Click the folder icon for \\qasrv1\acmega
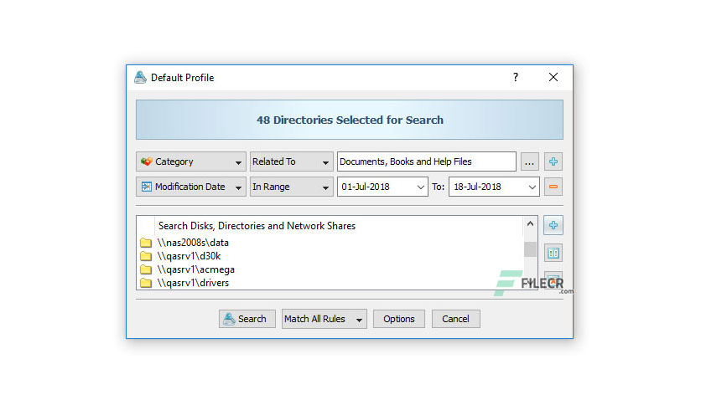Image resolution: width=701 pixels, height=405 pixels. 145,269
